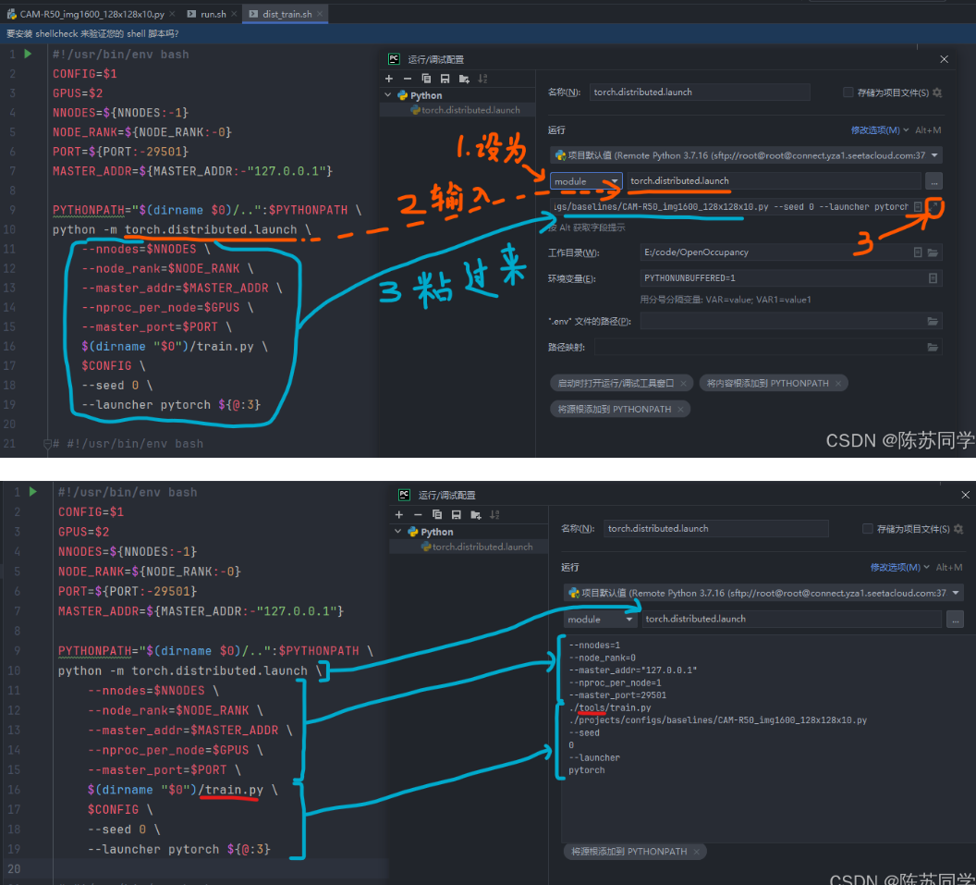Click shellcheck install banner message

pos(92,33)
